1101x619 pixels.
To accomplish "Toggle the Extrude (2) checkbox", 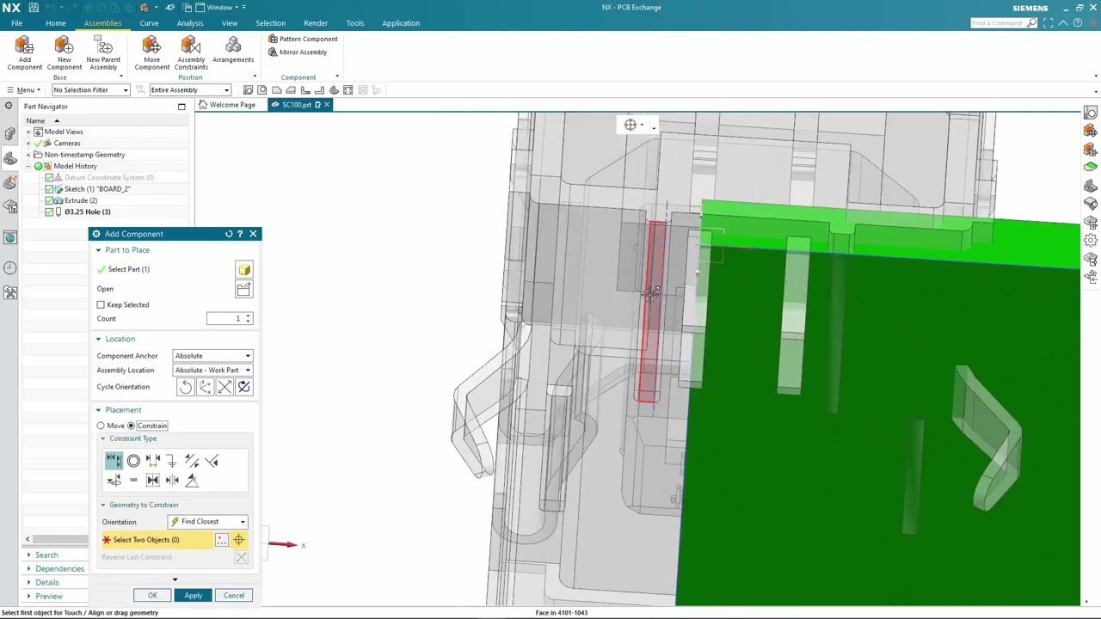I will 49,200.
